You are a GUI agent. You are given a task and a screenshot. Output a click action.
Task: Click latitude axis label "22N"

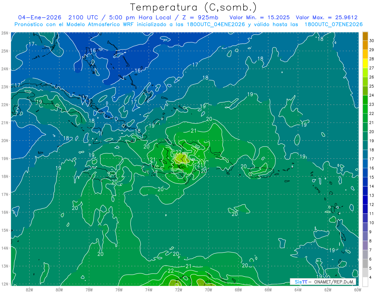pyautogui.click(x=4, y=105)
